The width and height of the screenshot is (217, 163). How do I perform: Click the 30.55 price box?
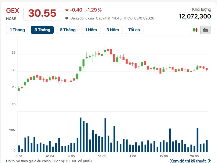point(42,14)
